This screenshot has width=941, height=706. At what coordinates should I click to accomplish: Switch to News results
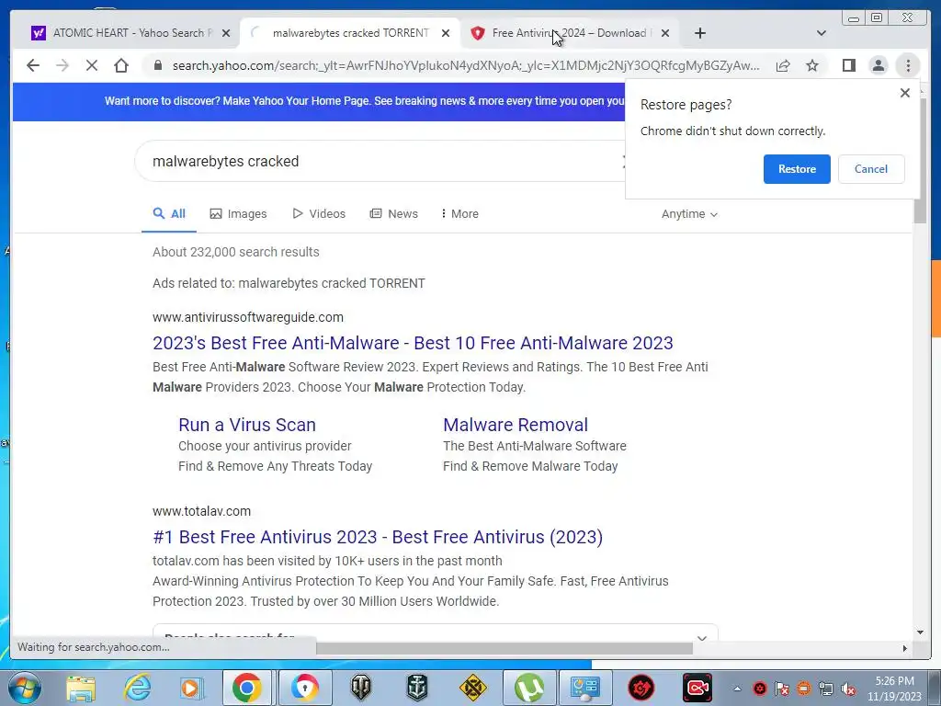click(x=393, y=213)
